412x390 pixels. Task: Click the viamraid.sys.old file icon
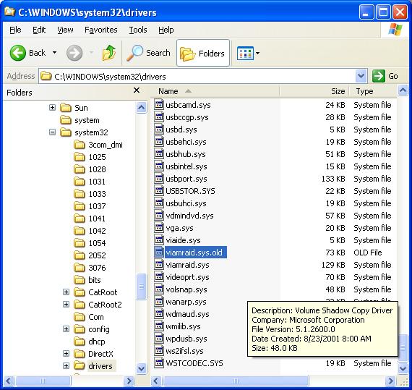point(159,253)
